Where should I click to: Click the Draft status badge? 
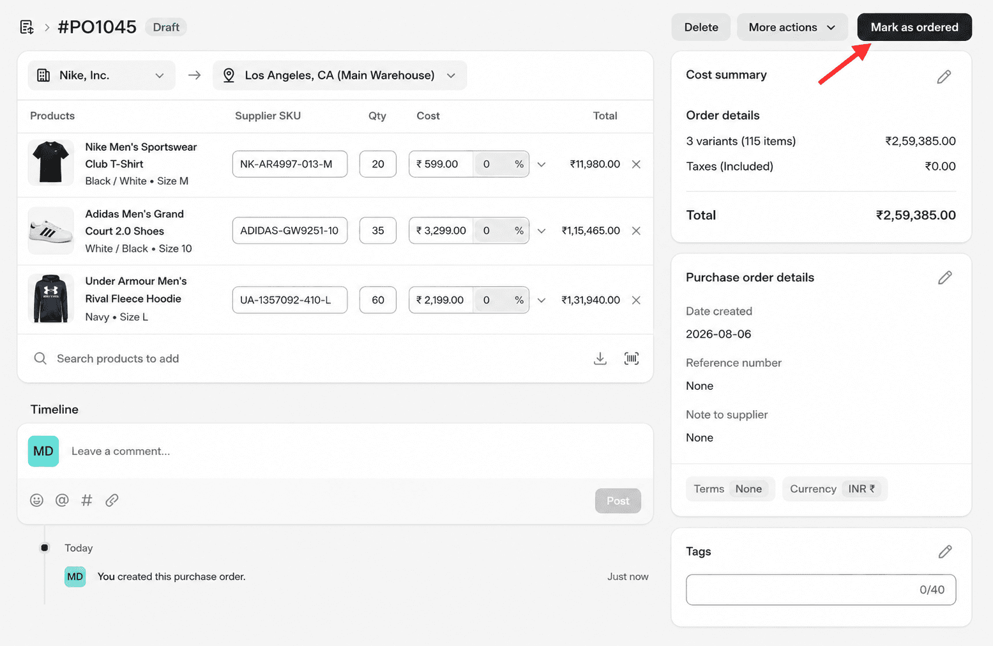point(166,27)
